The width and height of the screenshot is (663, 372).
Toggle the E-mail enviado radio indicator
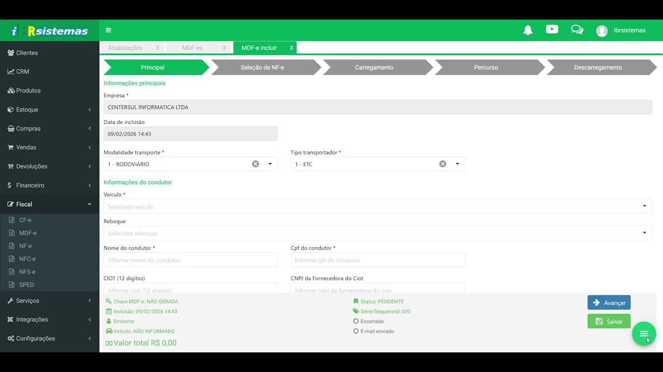356,331
